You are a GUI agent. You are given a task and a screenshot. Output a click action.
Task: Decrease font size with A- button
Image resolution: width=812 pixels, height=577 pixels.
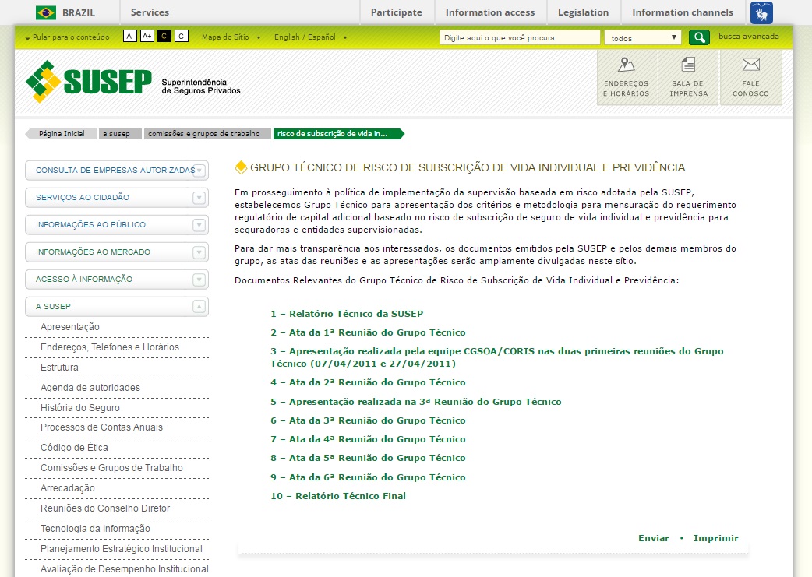130,37
